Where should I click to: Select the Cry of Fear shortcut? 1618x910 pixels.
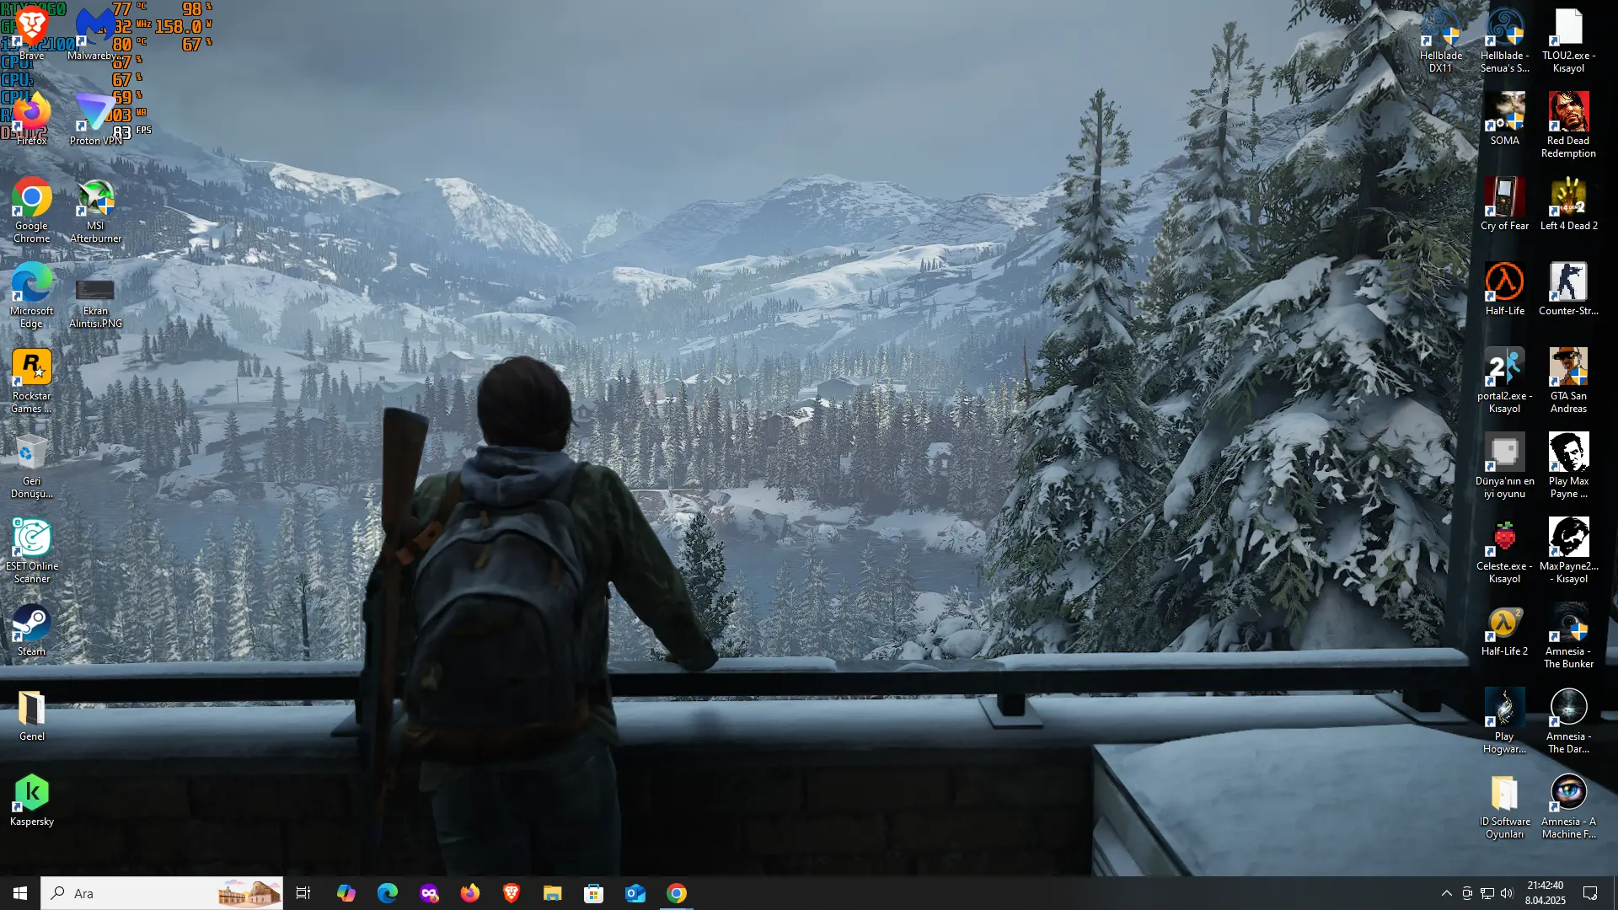pyautogui.click(x=1504, y=204)
